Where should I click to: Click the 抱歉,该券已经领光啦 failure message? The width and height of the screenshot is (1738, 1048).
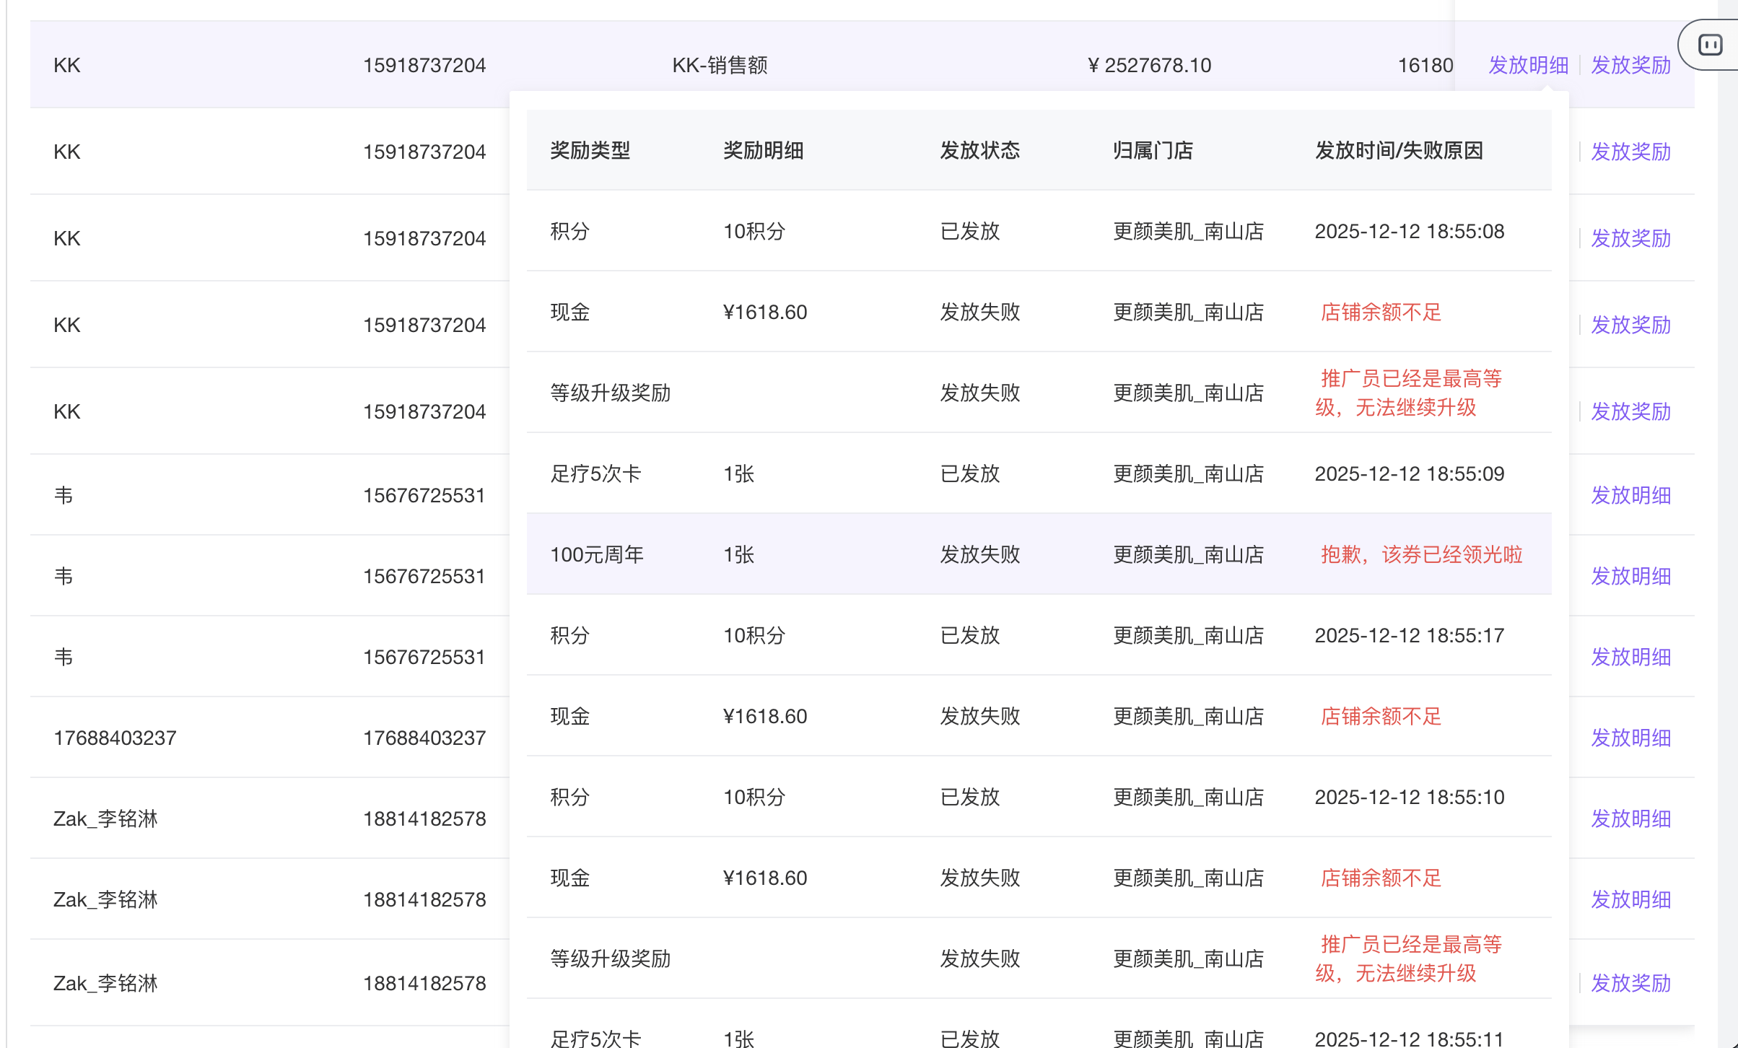tap(1420, 554)
